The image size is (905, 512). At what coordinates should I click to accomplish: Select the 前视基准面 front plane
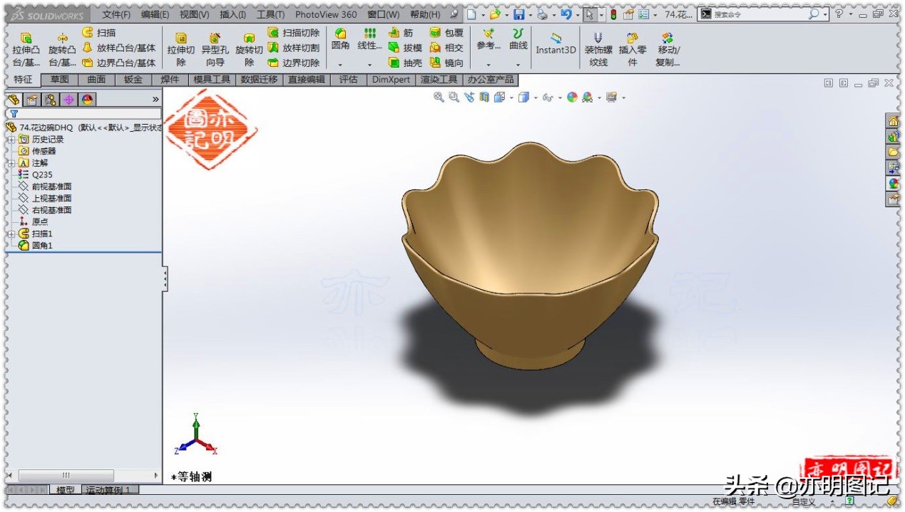[x=51, y=187]
